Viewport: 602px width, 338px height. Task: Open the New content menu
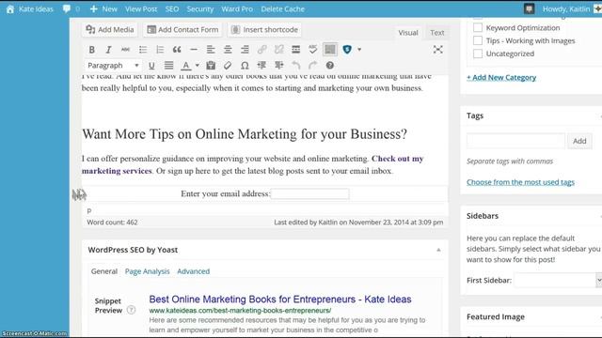pos(103,8)
